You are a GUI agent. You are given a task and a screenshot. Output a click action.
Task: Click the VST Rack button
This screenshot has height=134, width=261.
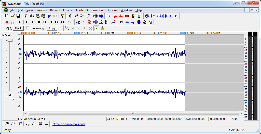coord(18,28)
